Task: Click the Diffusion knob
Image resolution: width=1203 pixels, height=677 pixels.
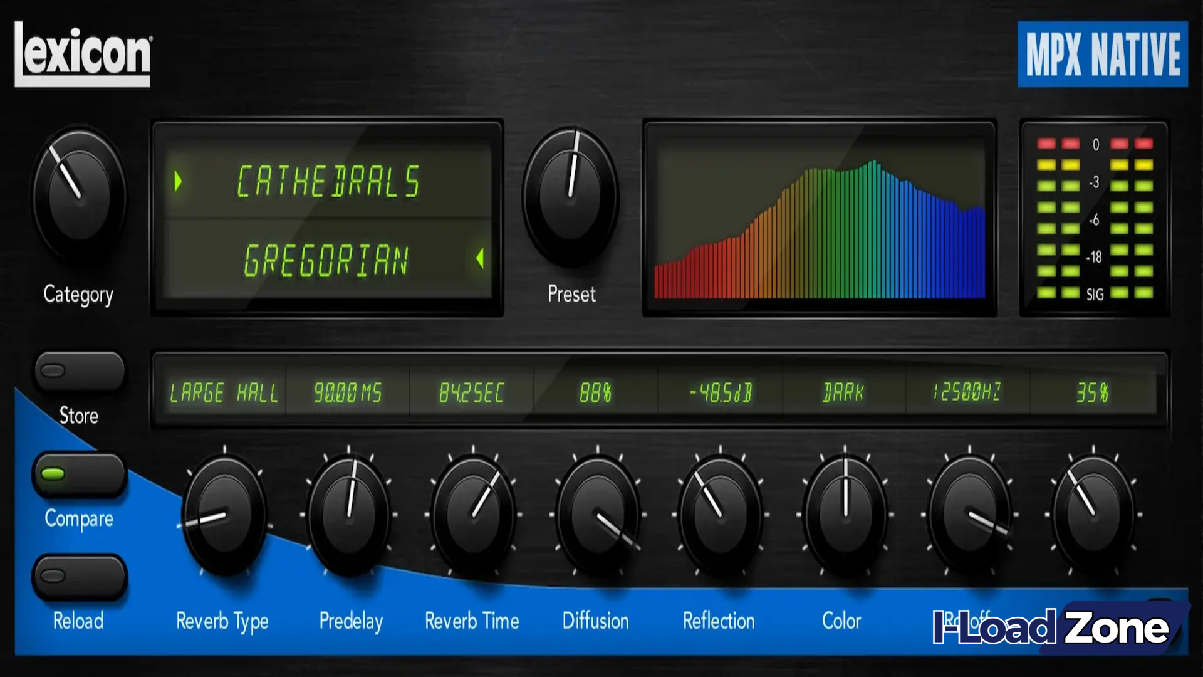Action: [597, 515]
